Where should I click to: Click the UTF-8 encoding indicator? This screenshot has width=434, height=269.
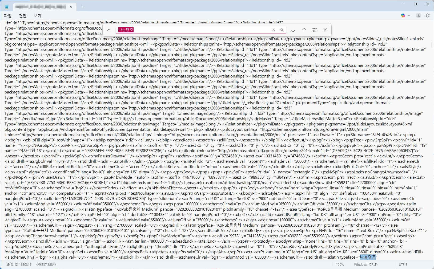(403, 265)
